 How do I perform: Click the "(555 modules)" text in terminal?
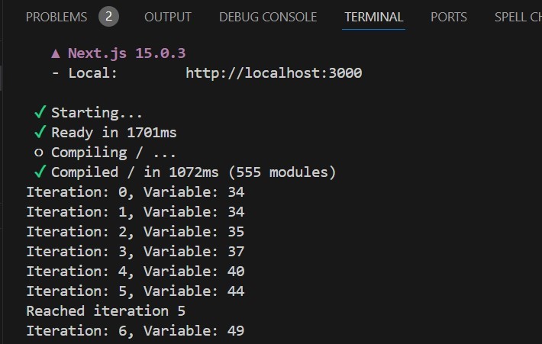(x=282, y=172)
